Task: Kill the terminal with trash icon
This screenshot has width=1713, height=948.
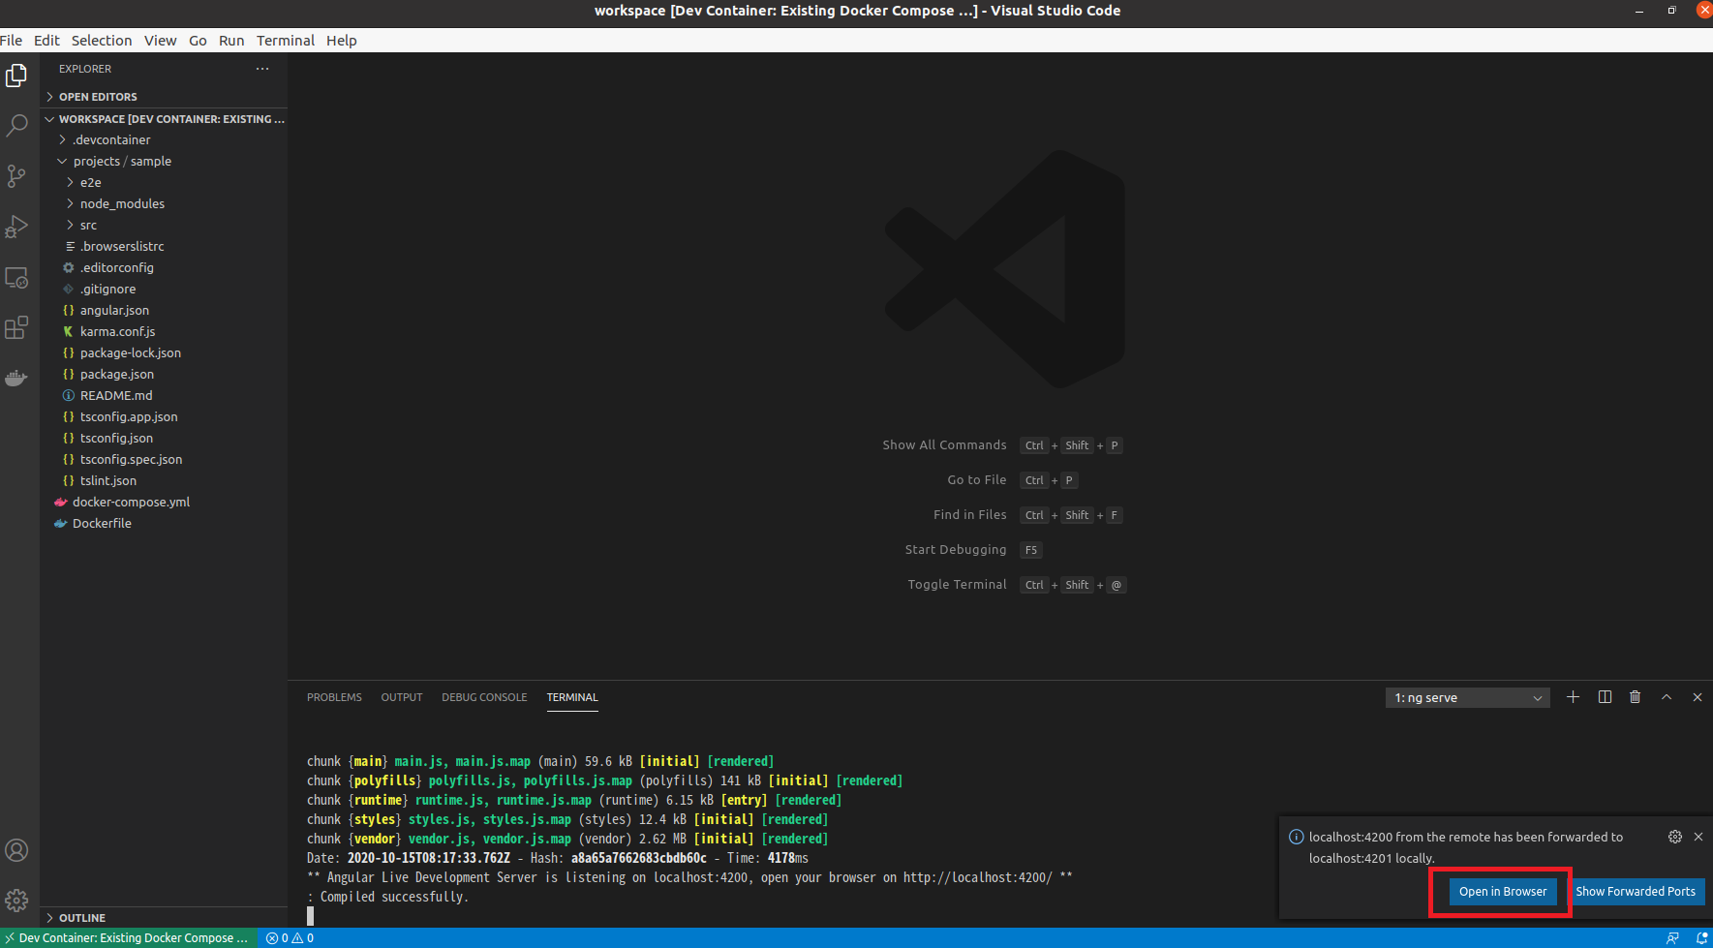Action: (1636, 697)
